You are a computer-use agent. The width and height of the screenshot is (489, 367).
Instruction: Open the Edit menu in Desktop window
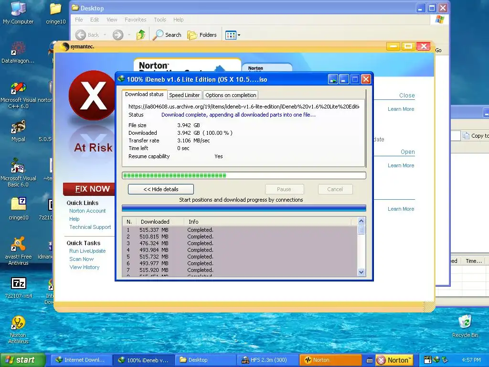[95, 20]
